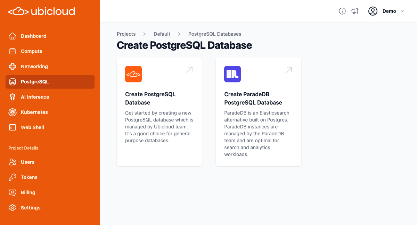Open the Web Shell from the sidebar
The image size is (417, 225).
(x=32, y=127)
